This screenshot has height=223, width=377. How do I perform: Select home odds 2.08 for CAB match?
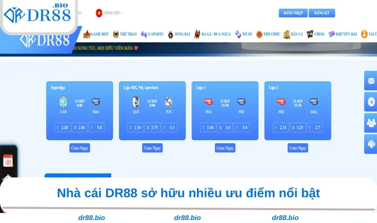(x=62, y=127)
